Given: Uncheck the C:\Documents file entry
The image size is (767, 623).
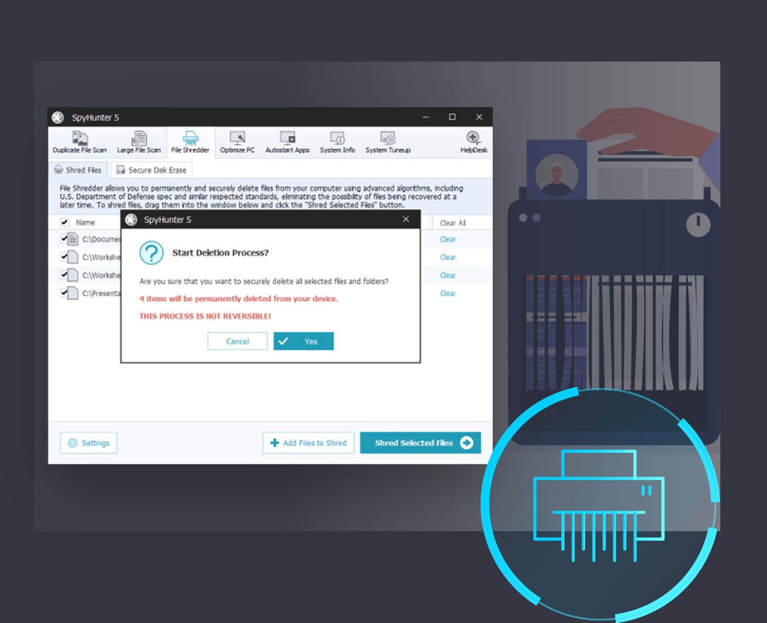Looking at the screenshot, I should pos(63,239).
